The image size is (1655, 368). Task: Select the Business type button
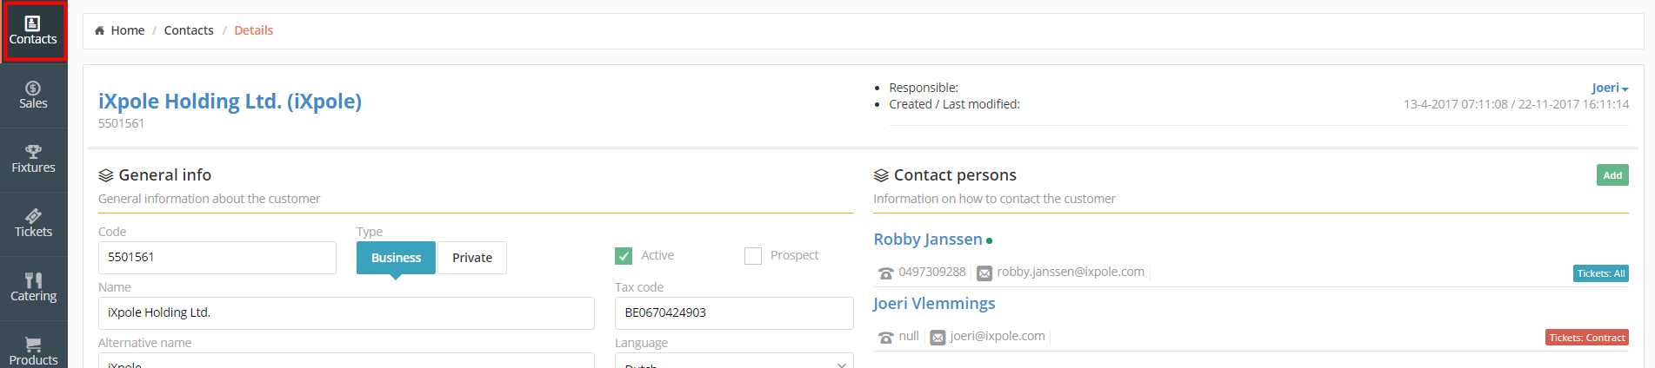pos(396,258)
